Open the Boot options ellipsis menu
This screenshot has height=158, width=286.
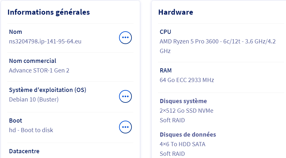[125, 127]
